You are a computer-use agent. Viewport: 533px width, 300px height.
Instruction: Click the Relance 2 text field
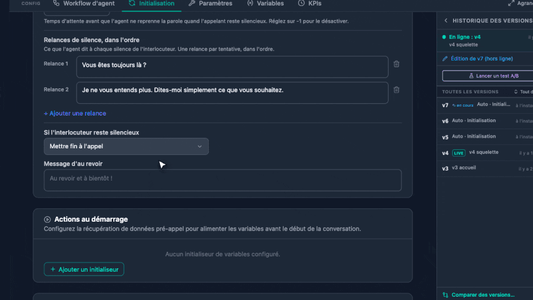[232, 93]
